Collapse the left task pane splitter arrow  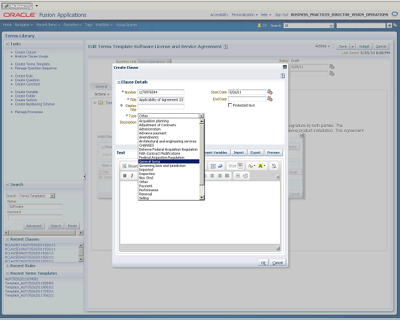84,176
